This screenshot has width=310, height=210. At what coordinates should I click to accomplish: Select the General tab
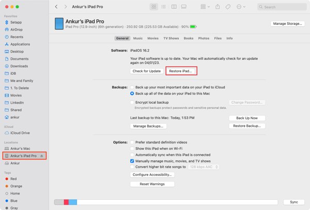click(122, 38)
